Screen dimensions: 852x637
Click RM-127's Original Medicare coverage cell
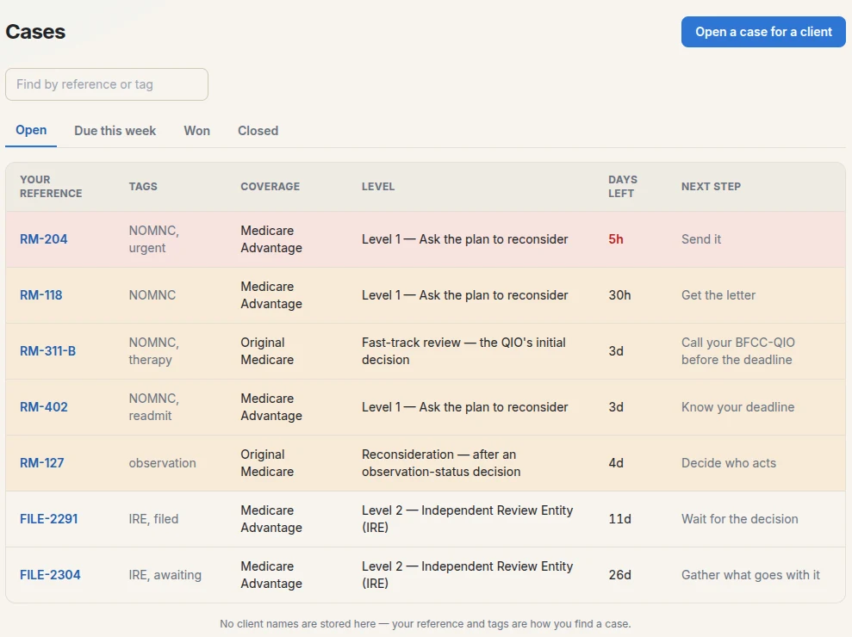coord(267,462)
